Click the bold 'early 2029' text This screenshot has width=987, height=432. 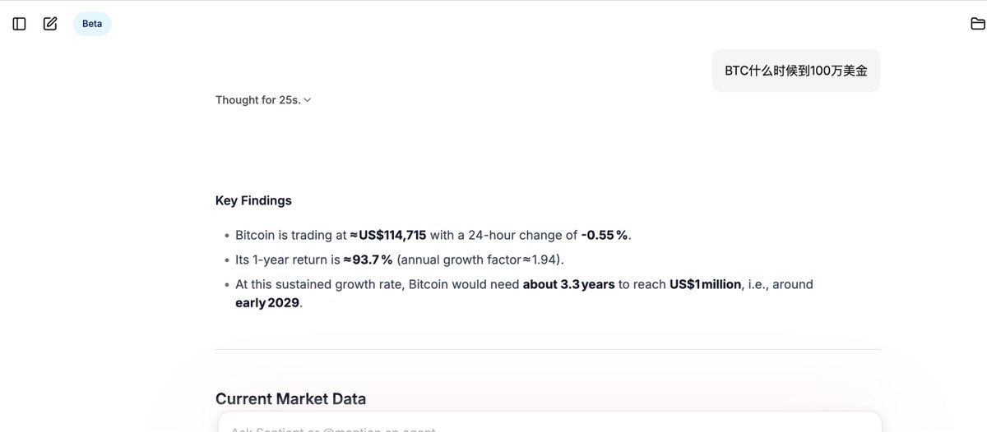(x=267, y=302)
